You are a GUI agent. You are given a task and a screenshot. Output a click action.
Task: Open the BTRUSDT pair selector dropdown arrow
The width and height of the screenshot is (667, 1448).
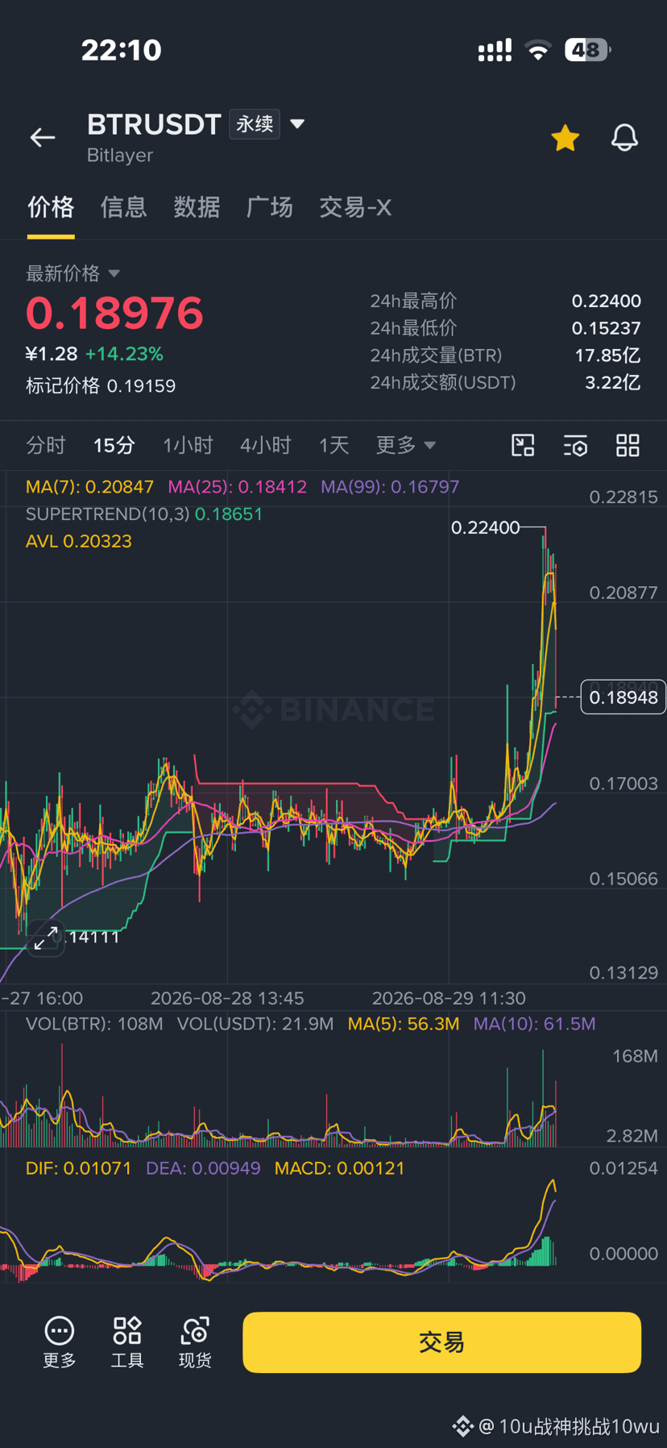(297, 123)
